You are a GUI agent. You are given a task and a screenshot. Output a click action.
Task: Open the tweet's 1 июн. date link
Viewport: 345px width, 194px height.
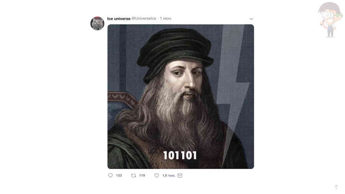166,18
